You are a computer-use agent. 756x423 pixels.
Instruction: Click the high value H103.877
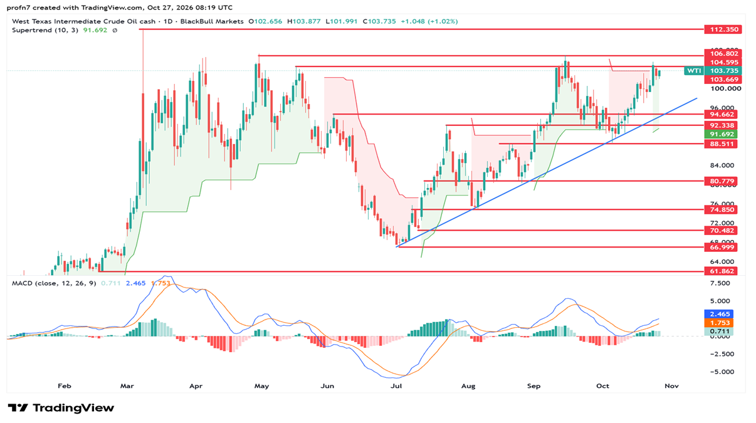click(x=304, y=21)
